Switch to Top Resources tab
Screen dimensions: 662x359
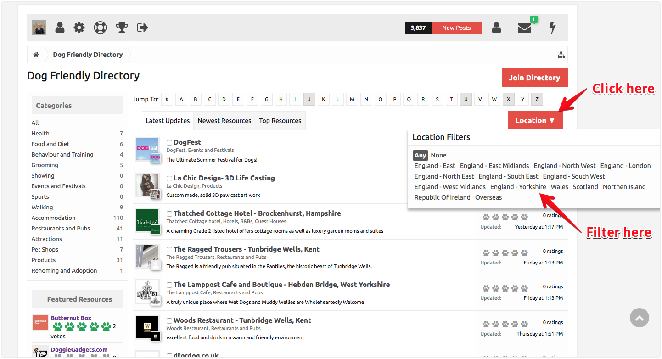(x=280, y=121)
